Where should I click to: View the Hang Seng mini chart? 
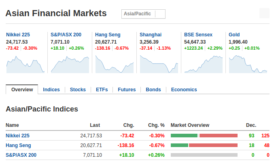point(115,64)
